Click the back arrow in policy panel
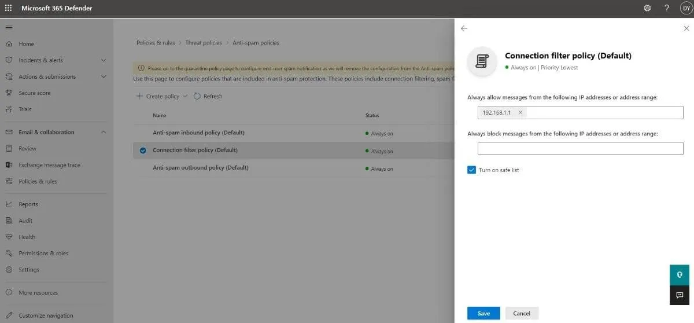 click(x=464, y=28)
